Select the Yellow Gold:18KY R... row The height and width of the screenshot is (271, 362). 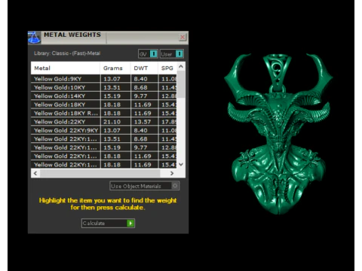coord(104,113)
